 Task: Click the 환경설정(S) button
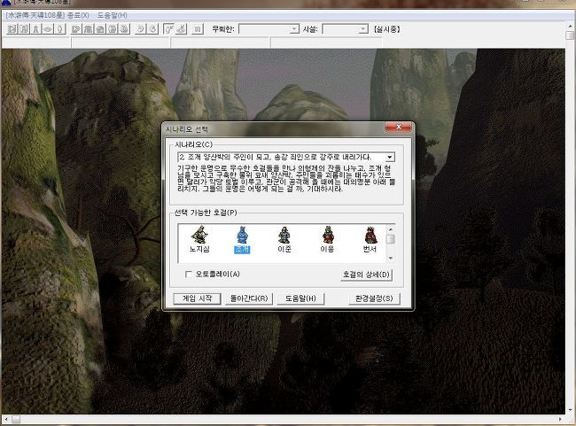coord(374,298)
